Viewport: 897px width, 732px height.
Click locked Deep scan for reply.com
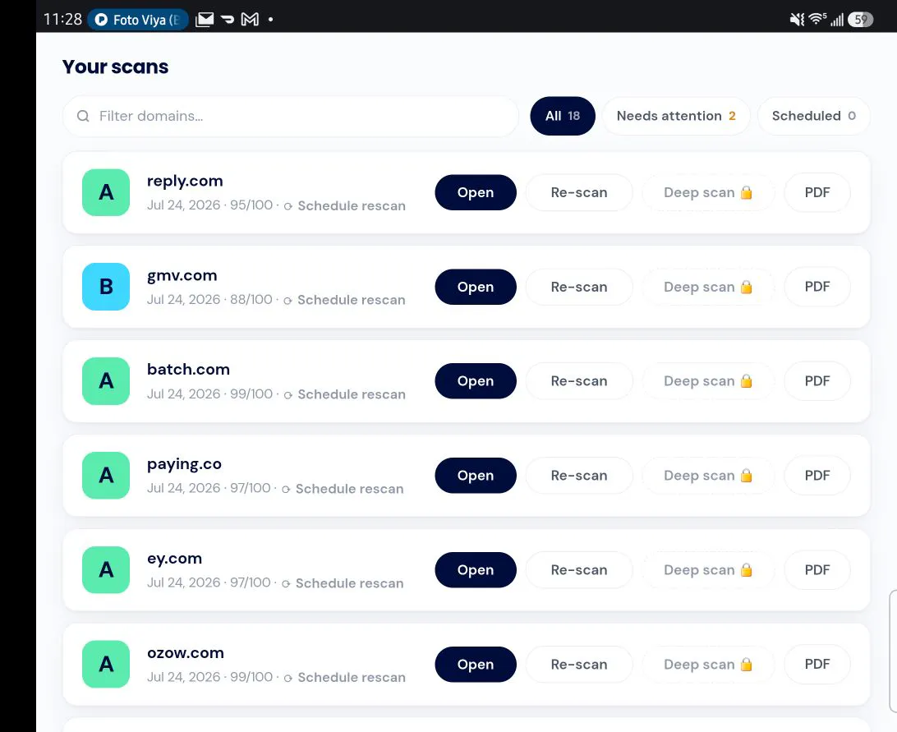coord(707,192)
